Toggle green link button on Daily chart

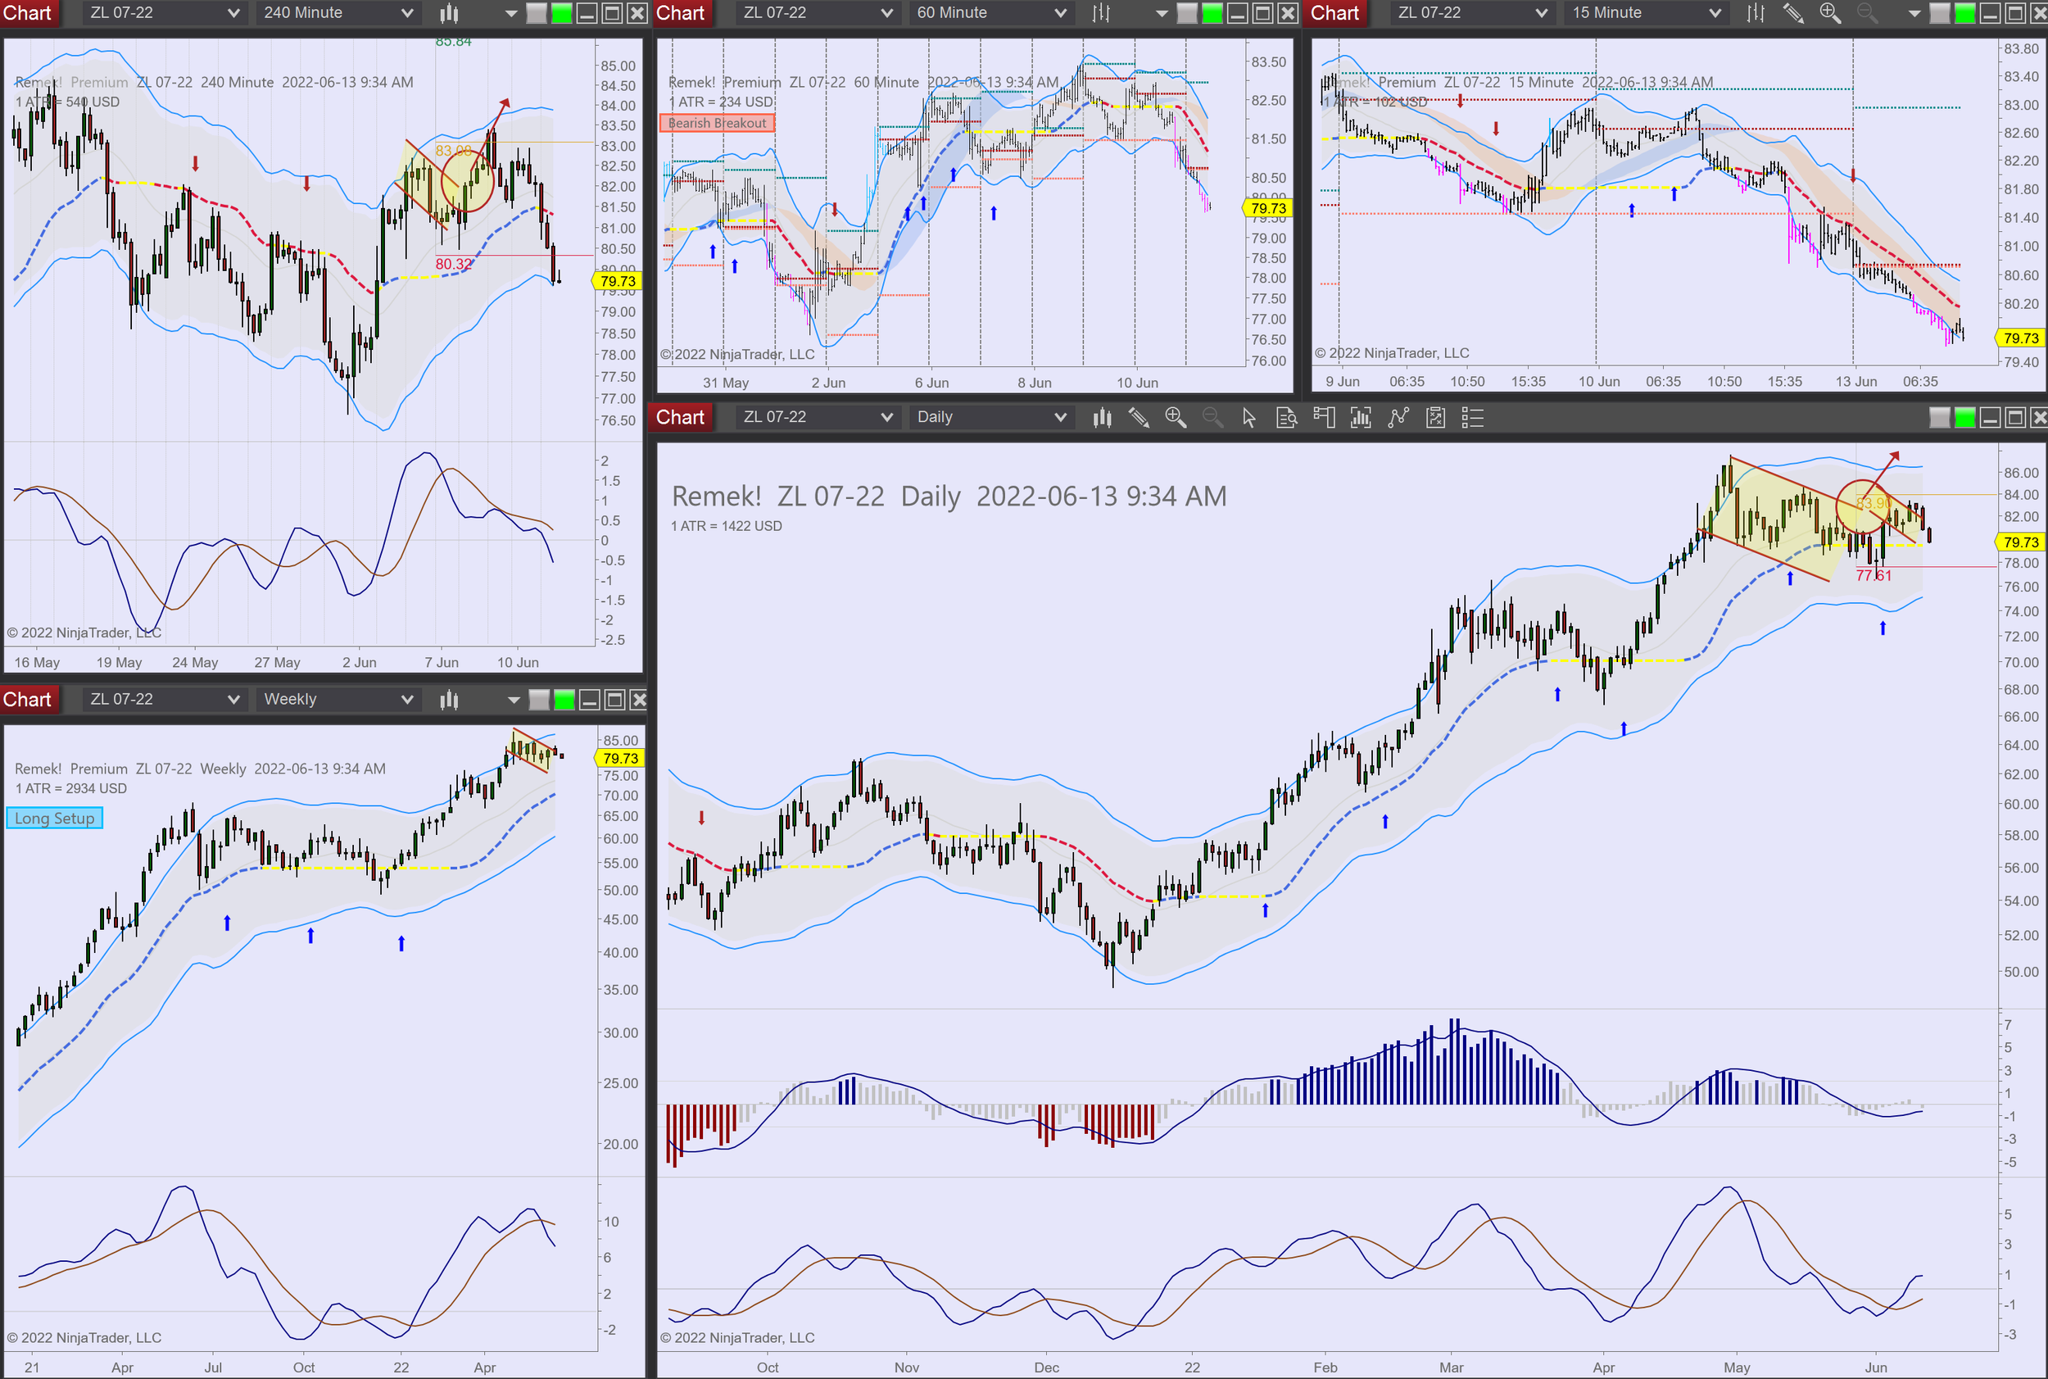(1964, 418)
